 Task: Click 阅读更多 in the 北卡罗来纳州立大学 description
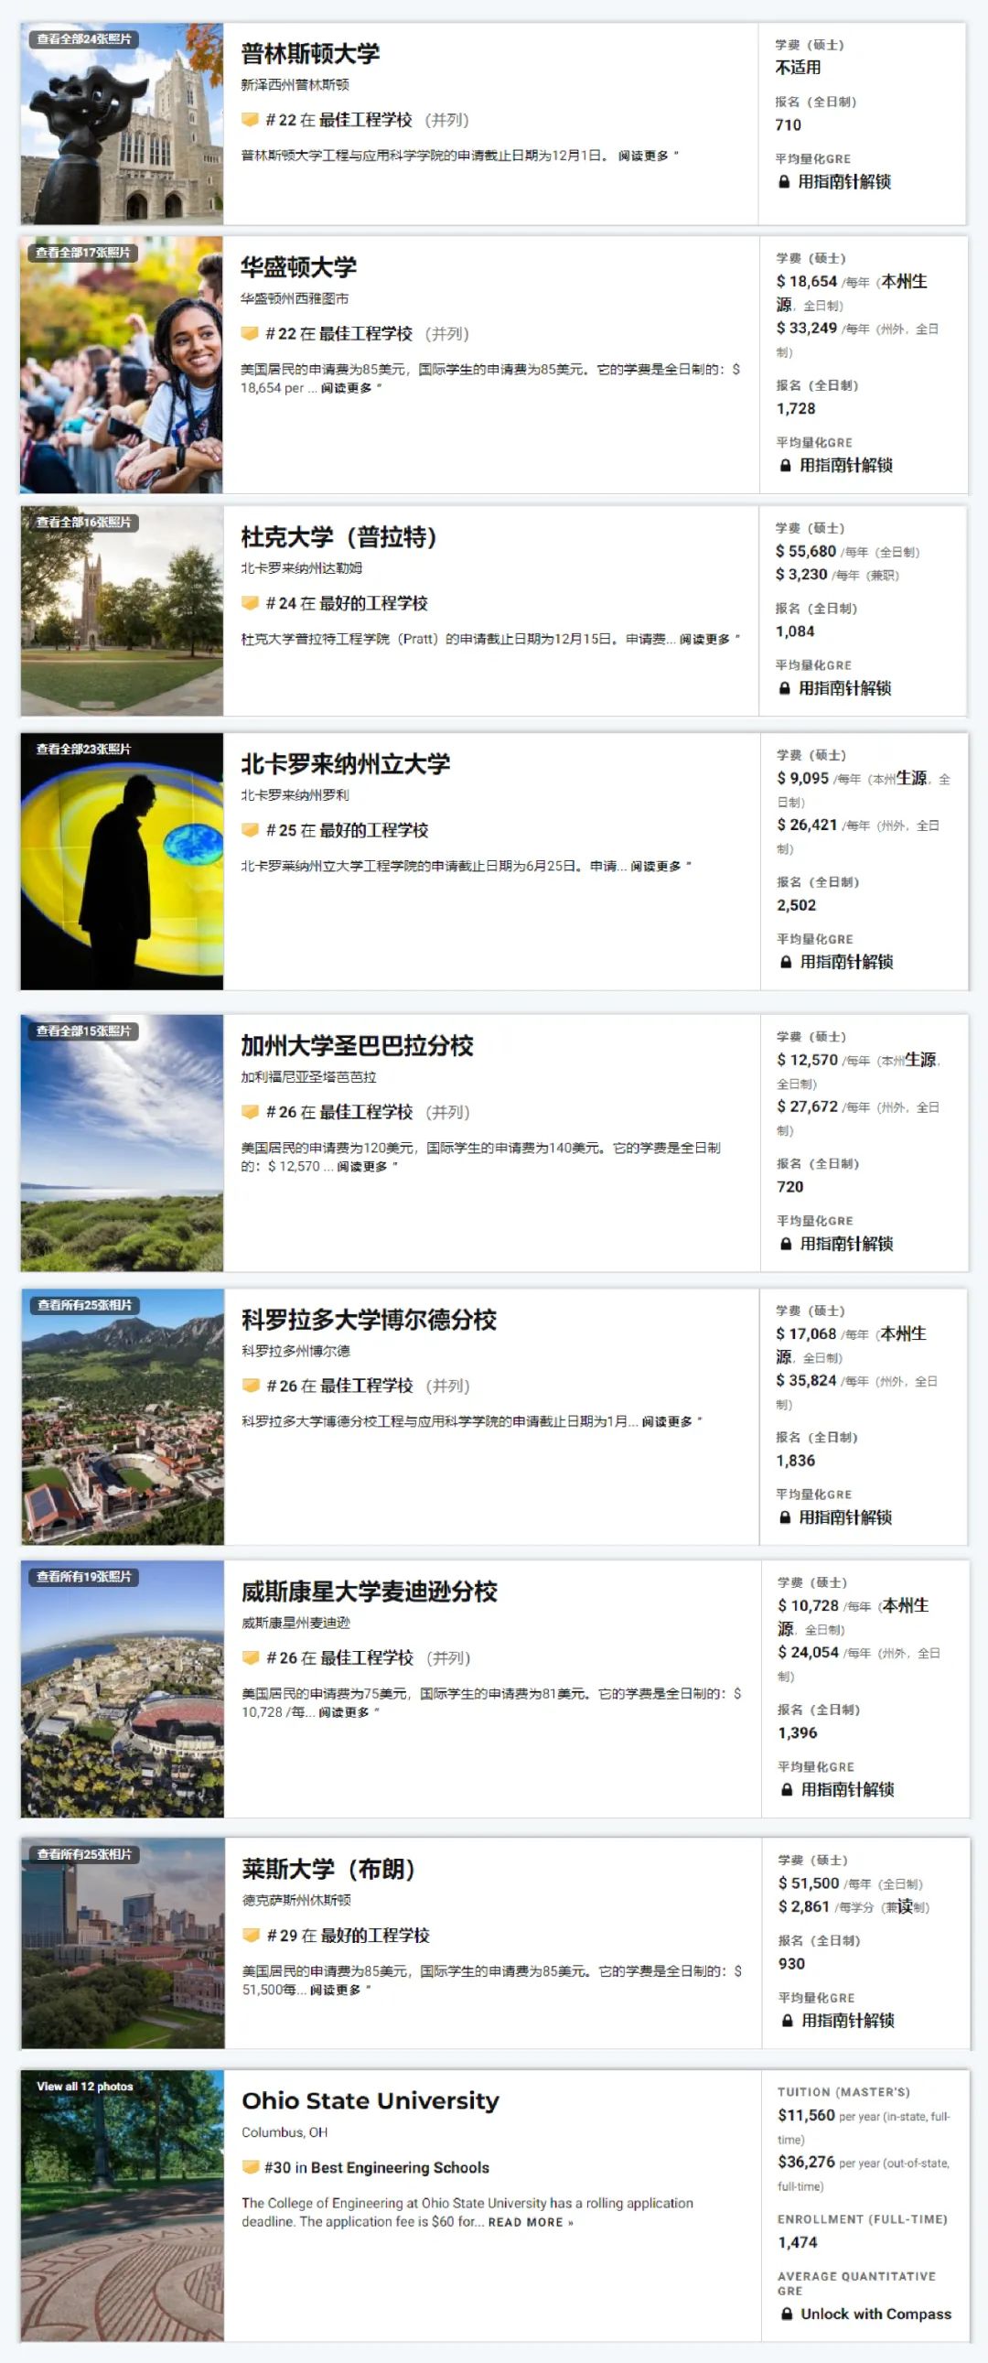point(660,867)
